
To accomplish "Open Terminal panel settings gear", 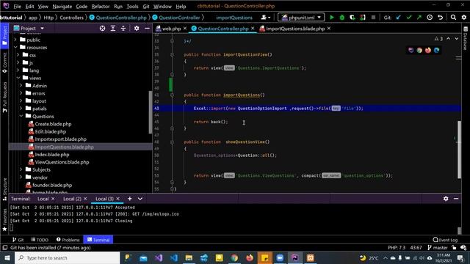I will pos(446,199).
